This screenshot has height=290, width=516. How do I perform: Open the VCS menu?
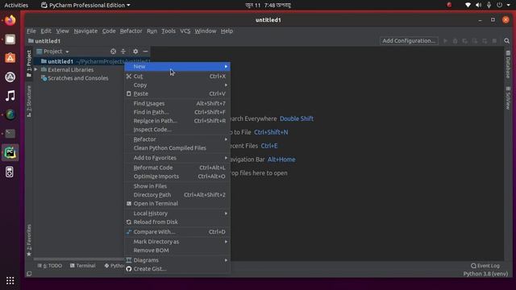tap(185, 31)
